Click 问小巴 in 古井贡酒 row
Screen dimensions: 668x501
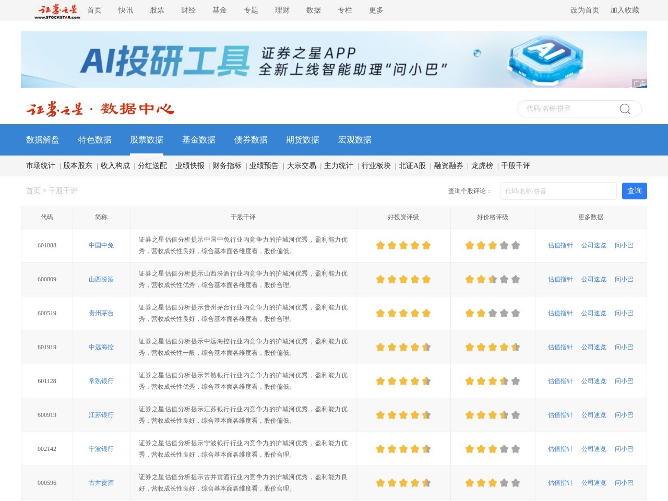[x=624, y=483]
